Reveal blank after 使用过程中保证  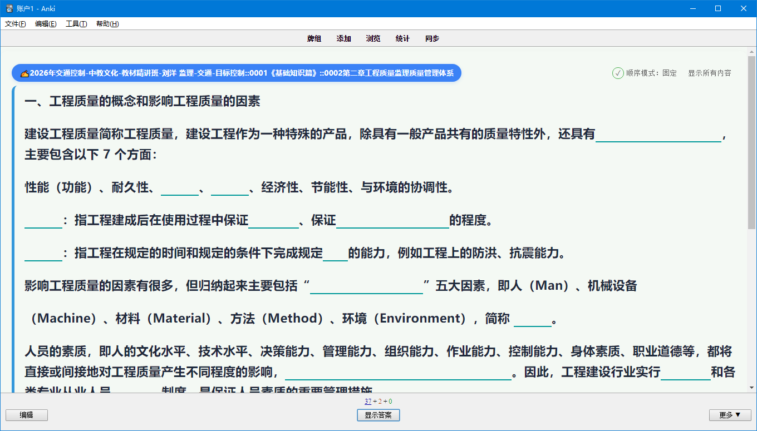273,220
